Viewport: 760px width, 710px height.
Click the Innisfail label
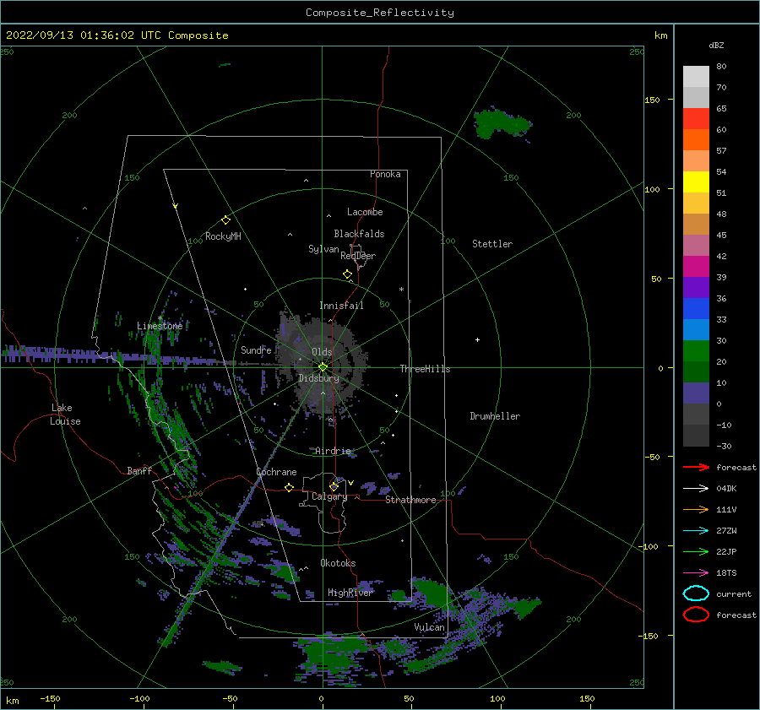pyautogui.click(x=341, y=306)
